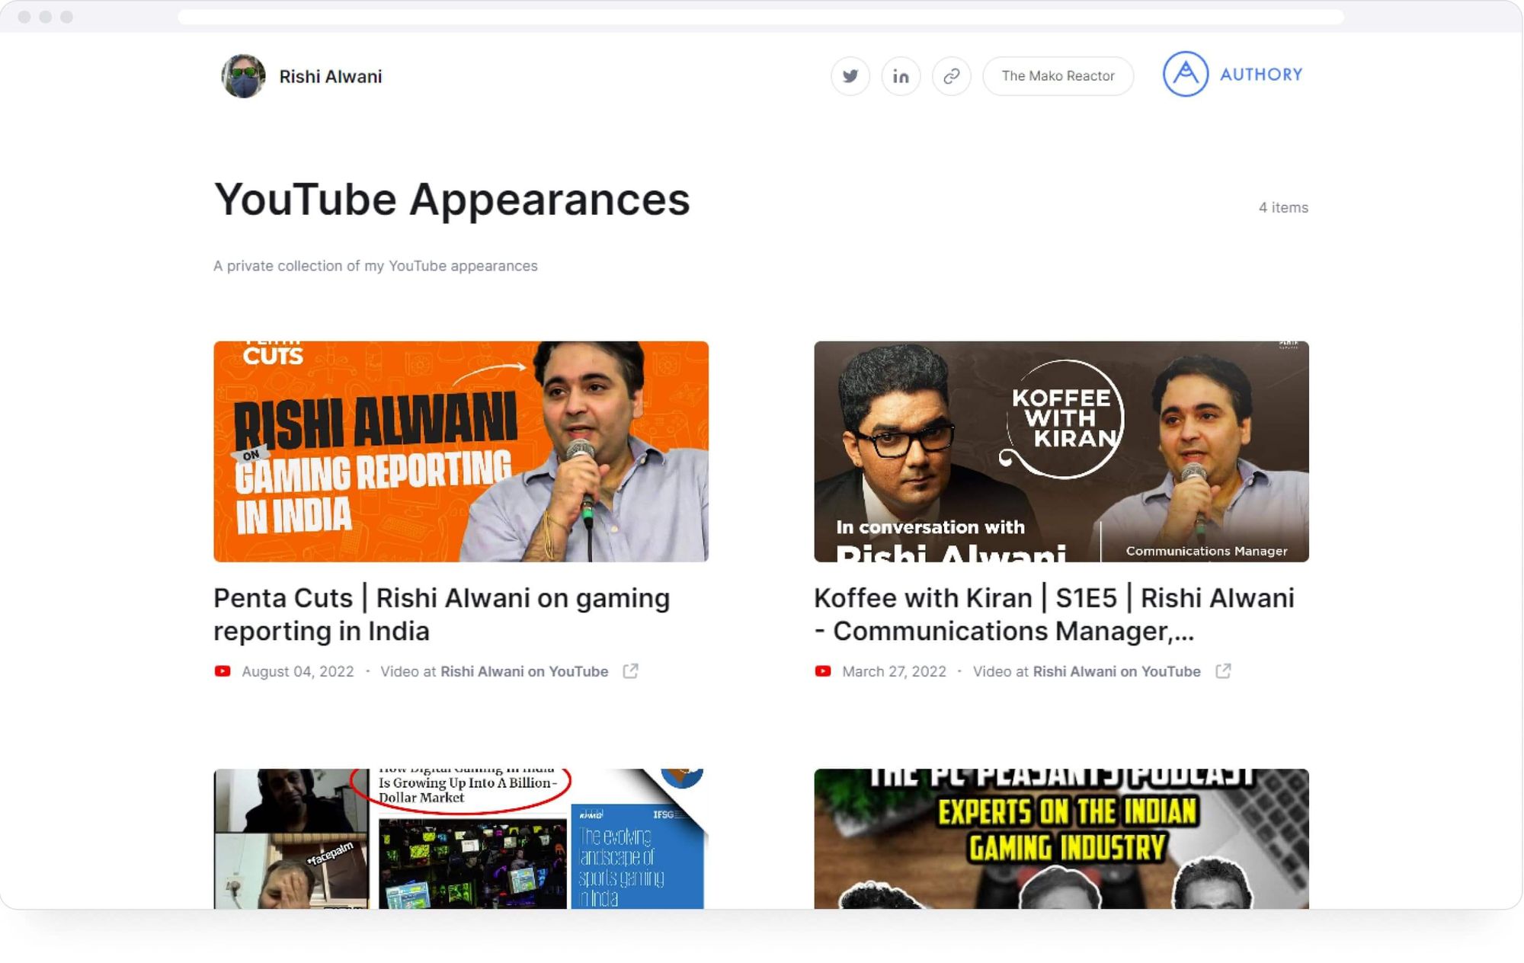Open the LinkedIn profile icon
This screenshot has width=1524, height=963.
click(901, 76)
